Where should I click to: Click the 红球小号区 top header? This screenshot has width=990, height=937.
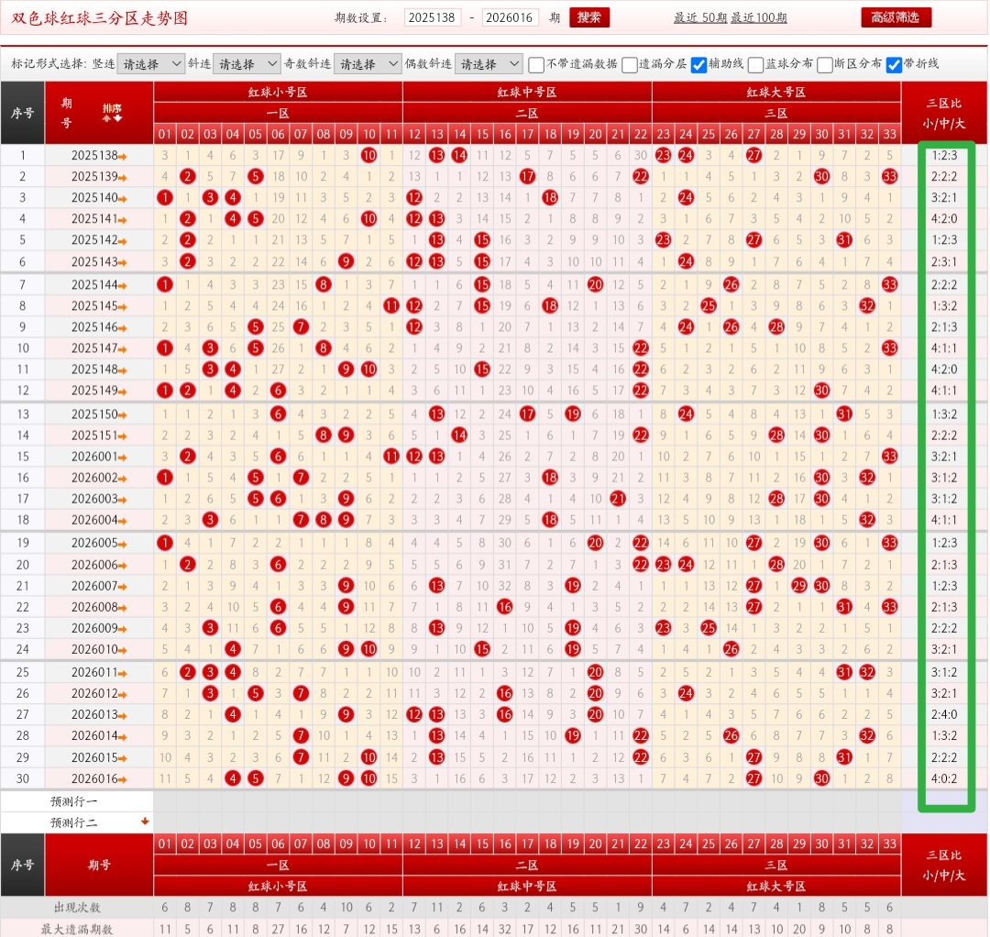(x=278, y=93)
